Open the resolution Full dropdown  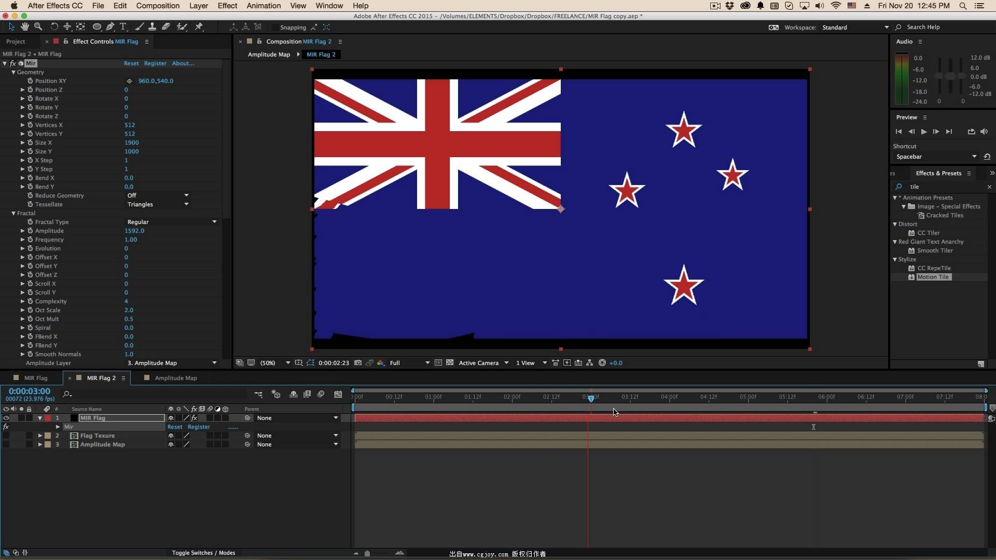pos(410,363)
